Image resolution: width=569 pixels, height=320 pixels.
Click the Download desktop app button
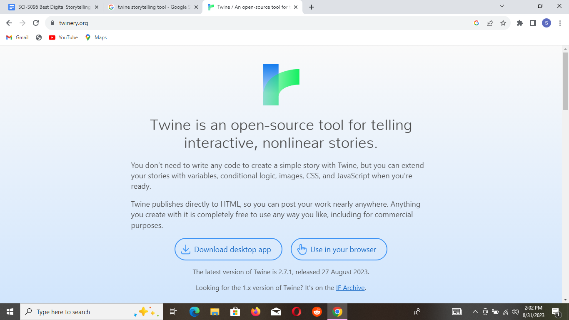click(228, 249)
